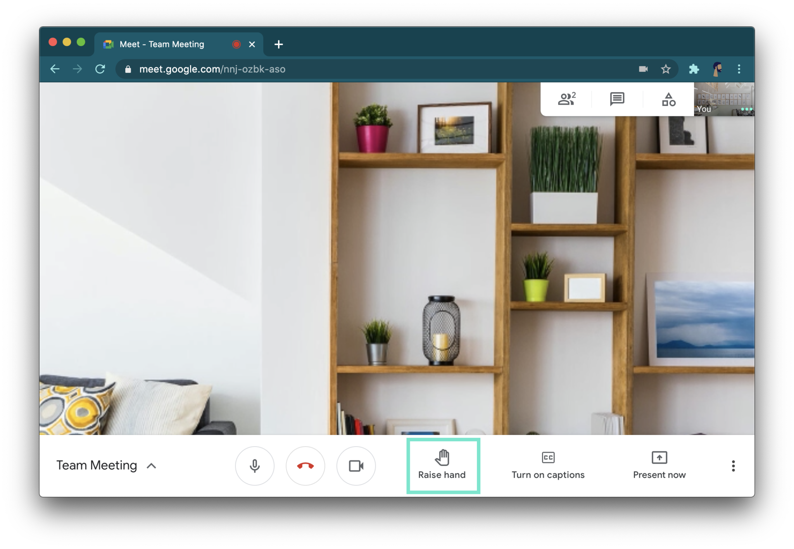Open Chrome's three-dot menu
The height and width of the screenshot is (549, 794).
pyautogui.click(x=739, y=69)
